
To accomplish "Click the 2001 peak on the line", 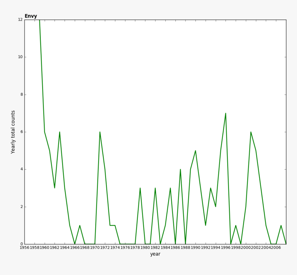I will click(x=251, y=132).
